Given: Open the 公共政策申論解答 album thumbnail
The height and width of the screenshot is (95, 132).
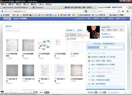Looking at the screenshot, I should click(77, 71).
